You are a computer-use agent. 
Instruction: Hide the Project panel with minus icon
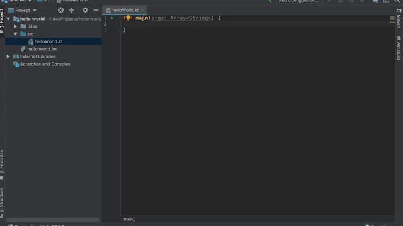(x=96, y=10)
